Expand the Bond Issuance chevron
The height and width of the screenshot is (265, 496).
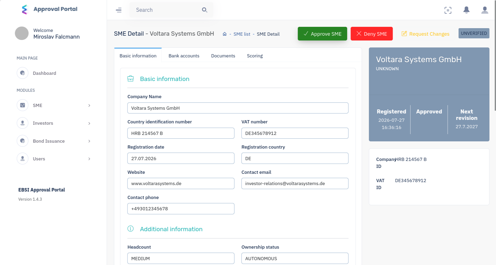(x=89, y=141)
